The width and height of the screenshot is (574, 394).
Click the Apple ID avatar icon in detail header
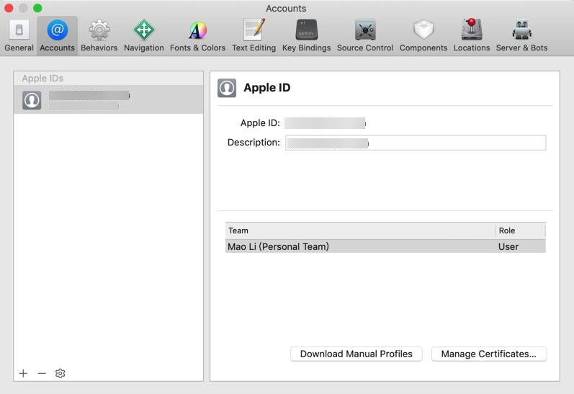[227, 88]
